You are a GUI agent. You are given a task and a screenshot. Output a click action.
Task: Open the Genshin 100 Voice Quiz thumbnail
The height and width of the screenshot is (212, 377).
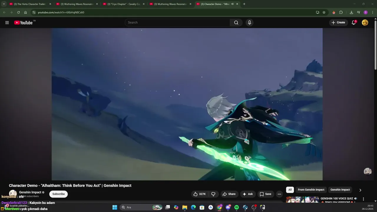(x=302, y=200)
